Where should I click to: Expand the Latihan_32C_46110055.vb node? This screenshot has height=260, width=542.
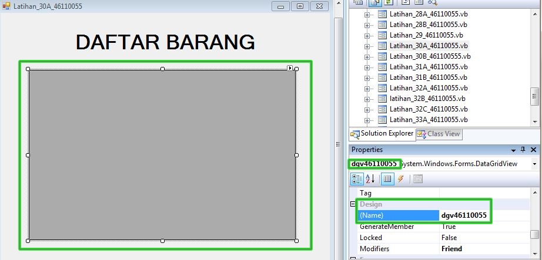coord(367,110)
